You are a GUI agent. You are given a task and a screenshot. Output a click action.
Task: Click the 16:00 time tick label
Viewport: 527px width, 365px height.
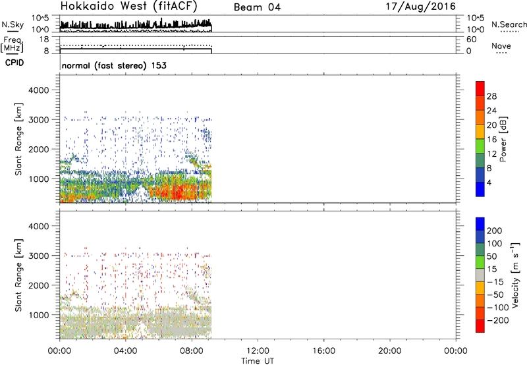point(323,351)
